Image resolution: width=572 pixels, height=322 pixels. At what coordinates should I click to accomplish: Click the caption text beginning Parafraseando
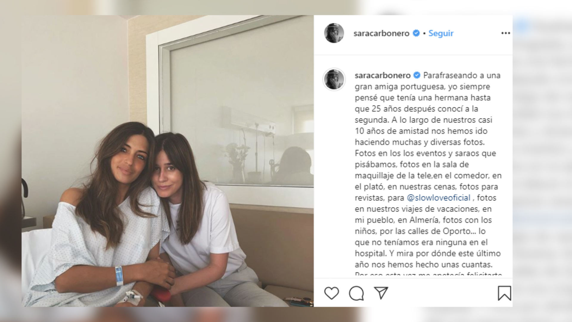(x=428, y=170)
